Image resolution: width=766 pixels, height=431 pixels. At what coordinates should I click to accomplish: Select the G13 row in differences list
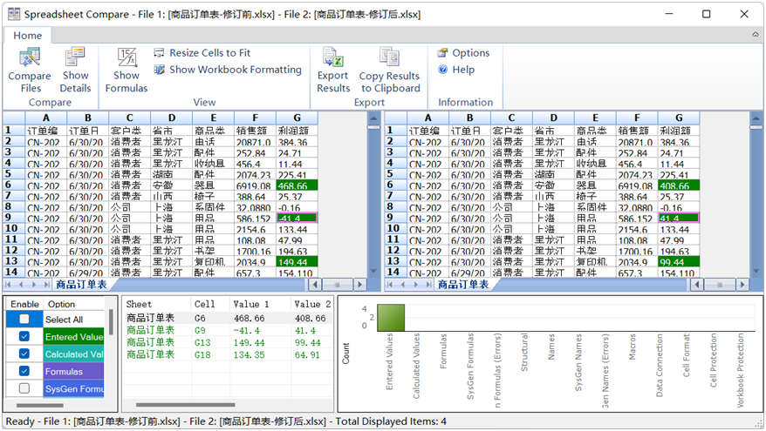click(x=228, y=343)
